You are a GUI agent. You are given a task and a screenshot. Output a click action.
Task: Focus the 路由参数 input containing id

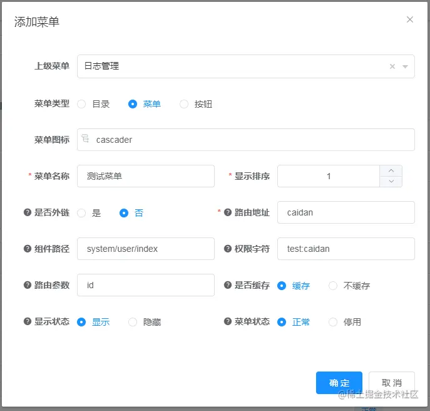pyautogui.click(x=146, y=285)
